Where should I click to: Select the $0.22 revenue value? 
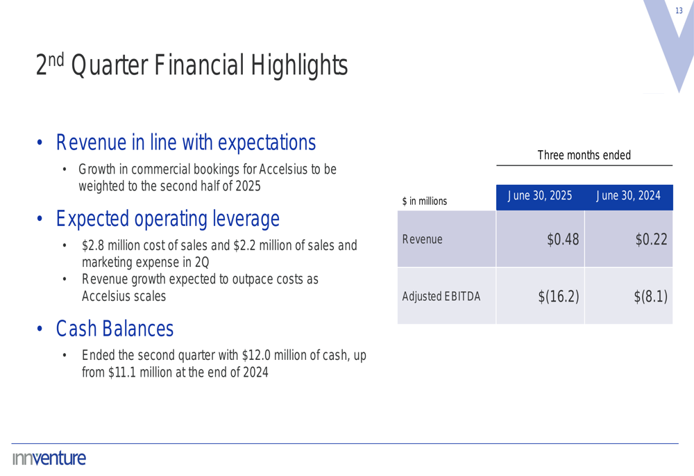(651, 240)
